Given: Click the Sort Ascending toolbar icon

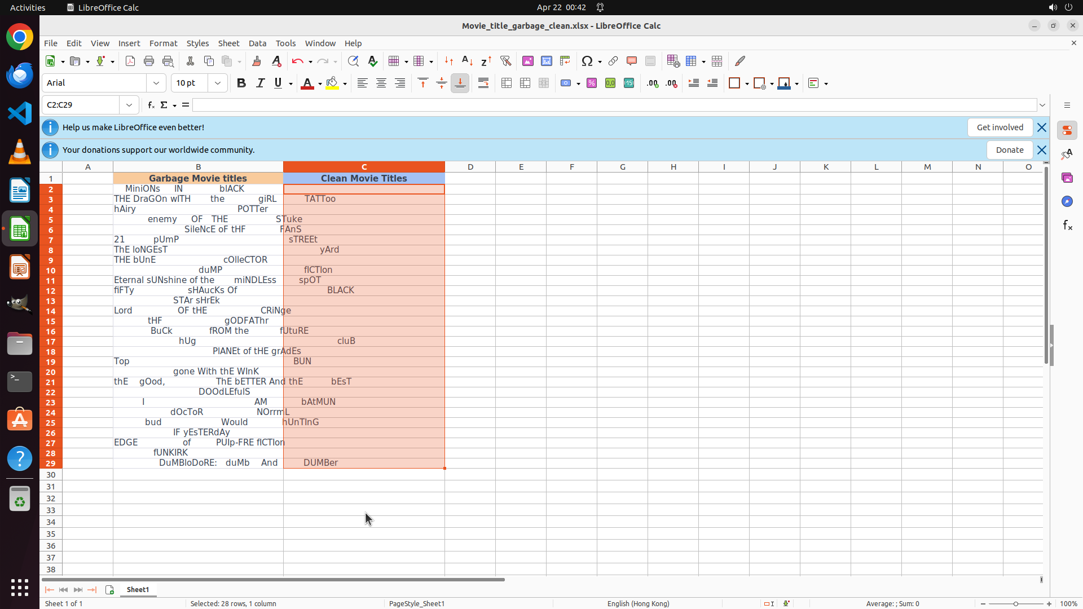Looking at the screenshot, I should [467, 61].
